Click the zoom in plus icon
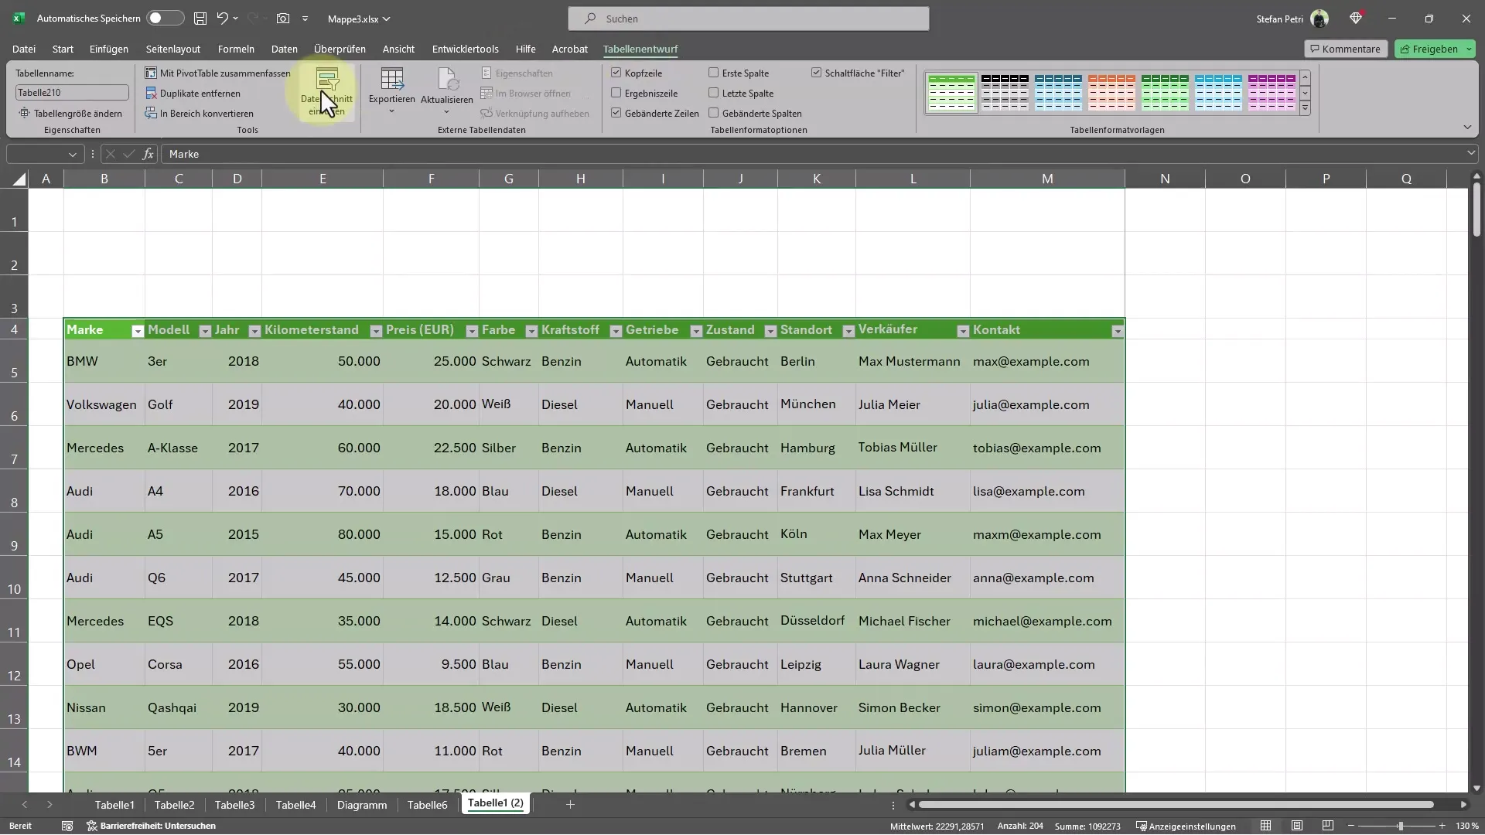1485x835 pixels. tap(1442, 826)
